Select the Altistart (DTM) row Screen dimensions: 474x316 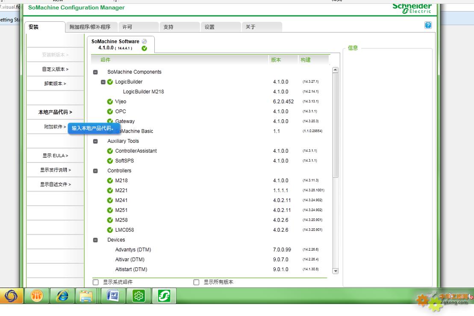click(x=210, y=269)
